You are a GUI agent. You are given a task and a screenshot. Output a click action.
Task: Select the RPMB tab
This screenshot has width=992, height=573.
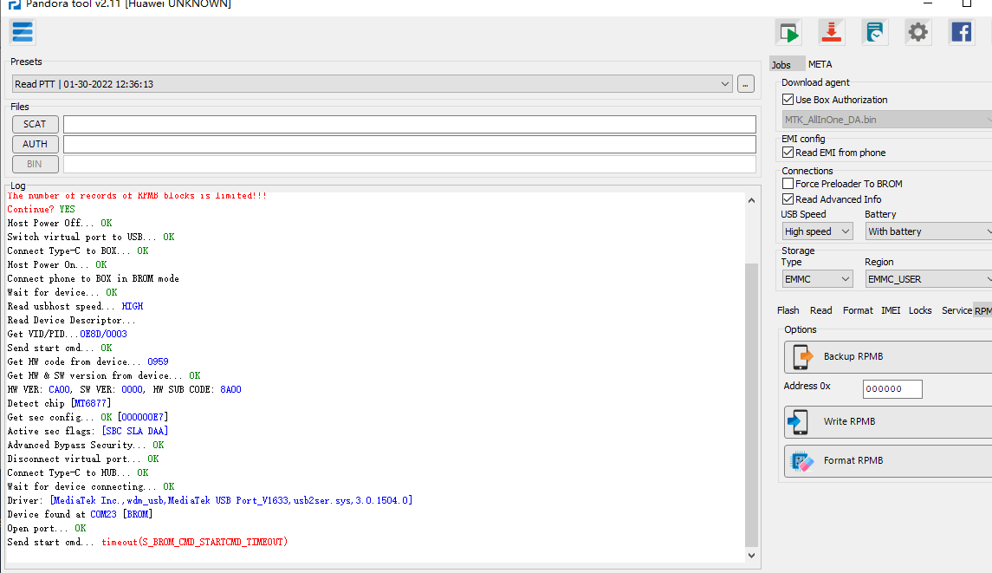pos(983,310)
